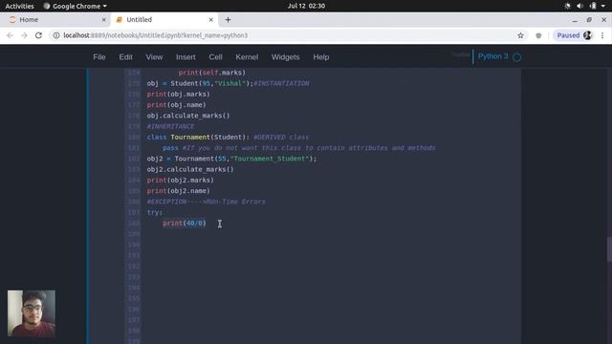Open the File menu in Jupyter

[x=99, y=57]
